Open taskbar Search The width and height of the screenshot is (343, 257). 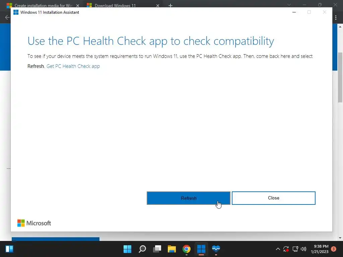coord(142,249)
